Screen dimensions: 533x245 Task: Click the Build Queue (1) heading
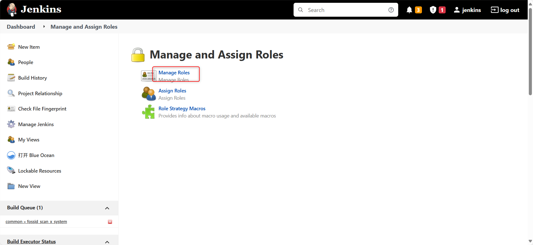point(25,208)
